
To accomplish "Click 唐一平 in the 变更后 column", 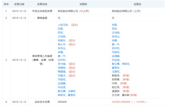I will [116, 44].
